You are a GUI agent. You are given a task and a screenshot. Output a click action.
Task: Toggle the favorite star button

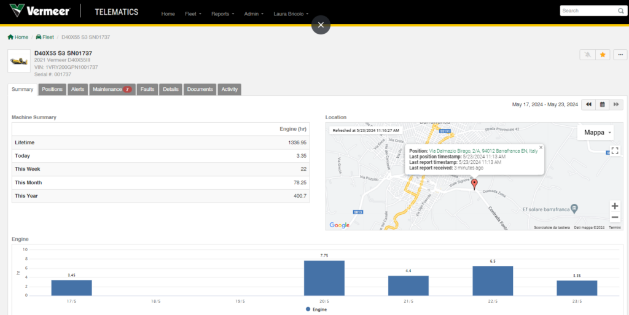[x=603, y=55]
